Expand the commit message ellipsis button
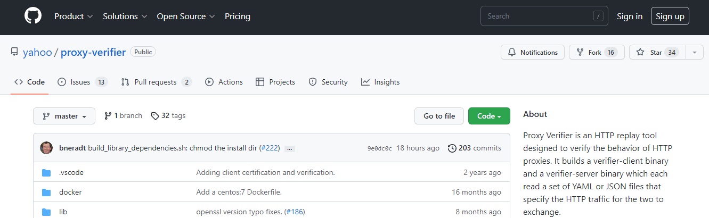This screenshot has width=709, height=218. point(290,148)
